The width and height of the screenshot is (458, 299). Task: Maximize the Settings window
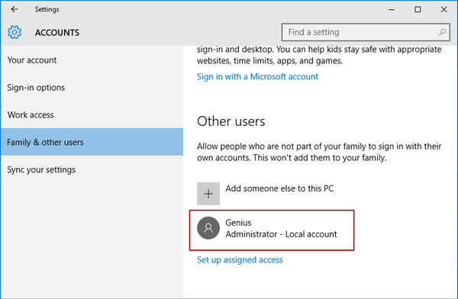[418, 9]
